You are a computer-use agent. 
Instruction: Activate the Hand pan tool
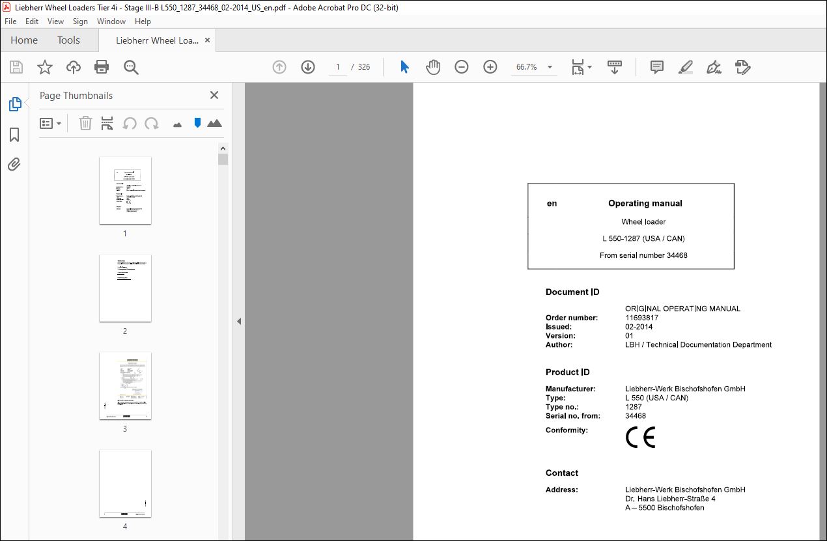433,67
